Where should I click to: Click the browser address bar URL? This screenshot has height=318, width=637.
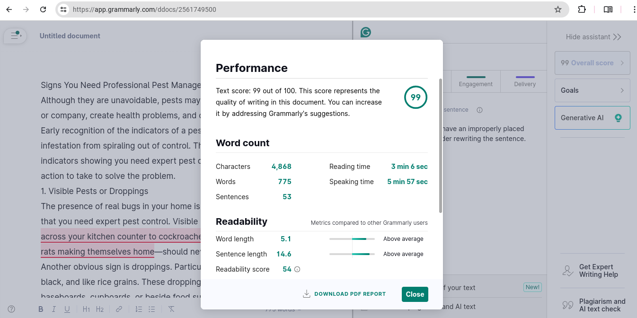point(144,9)
